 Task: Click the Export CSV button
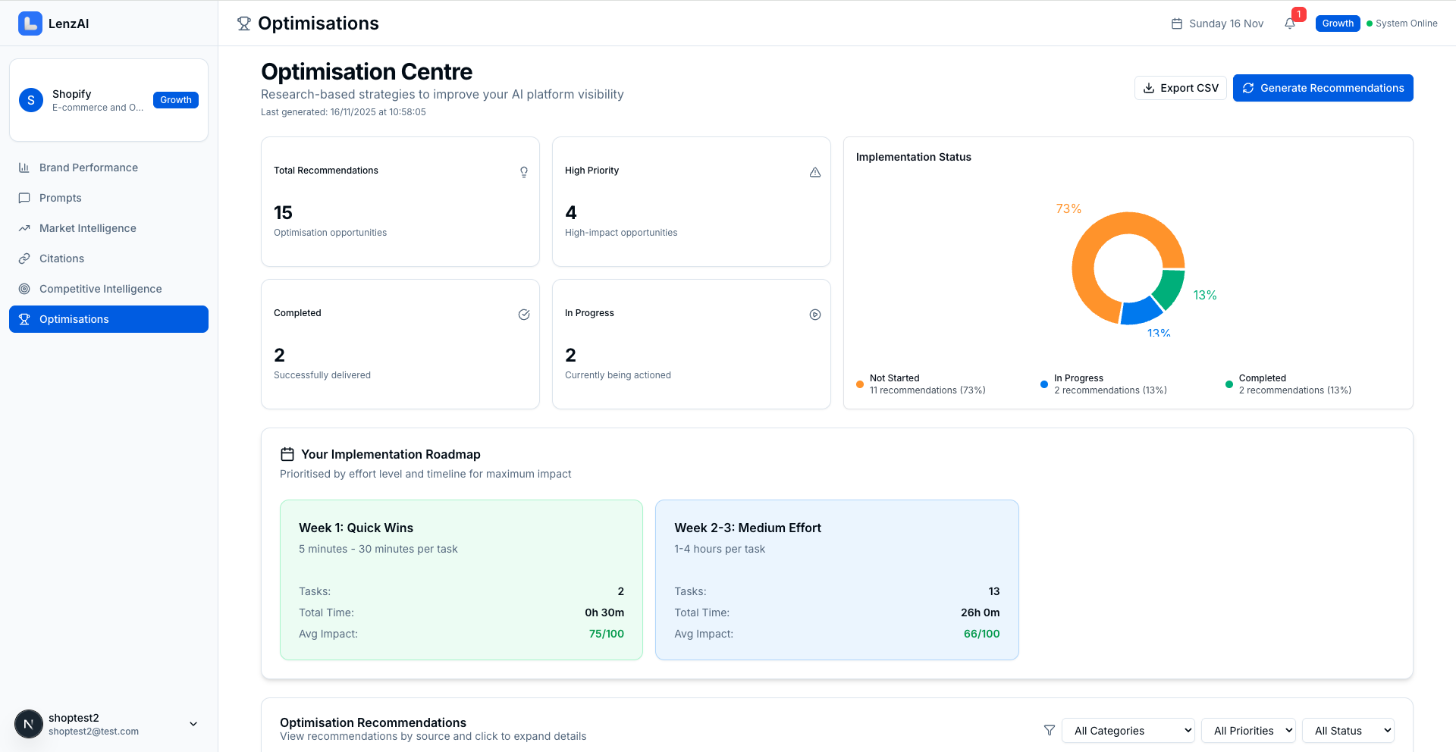coord(1180,88)
